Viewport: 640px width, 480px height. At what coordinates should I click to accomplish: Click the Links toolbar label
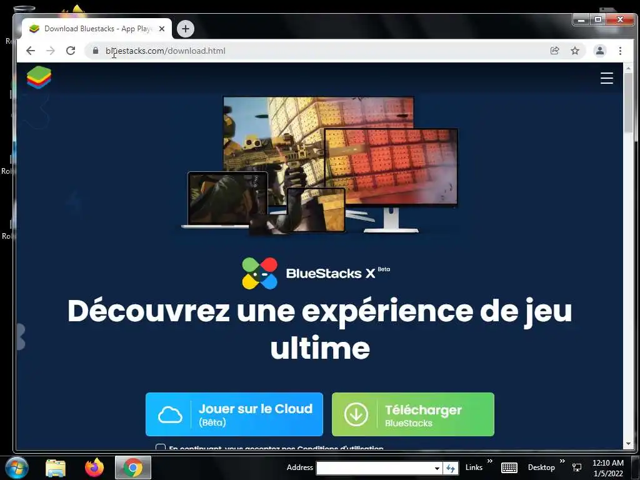click(x=474, y=467)
